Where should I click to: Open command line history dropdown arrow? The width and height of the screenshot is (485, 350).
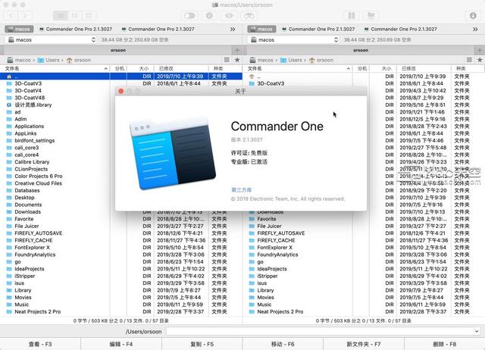pos(477,332)
